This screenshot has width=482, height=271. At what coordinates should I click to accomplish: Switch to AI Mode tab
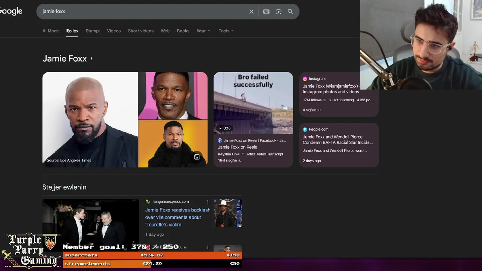click(x=50, y=31)
